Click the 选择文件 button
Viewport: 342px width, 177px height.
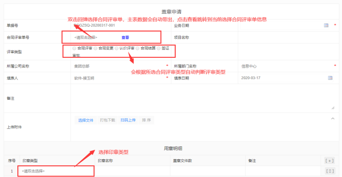tap(86, 120)
